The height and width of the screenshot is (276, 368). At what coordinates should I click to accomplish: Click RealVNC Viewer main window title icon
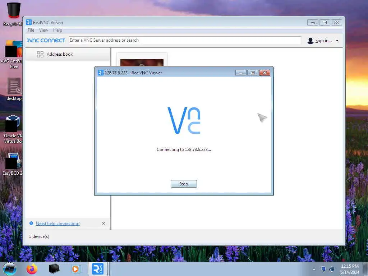coord(29,22)
